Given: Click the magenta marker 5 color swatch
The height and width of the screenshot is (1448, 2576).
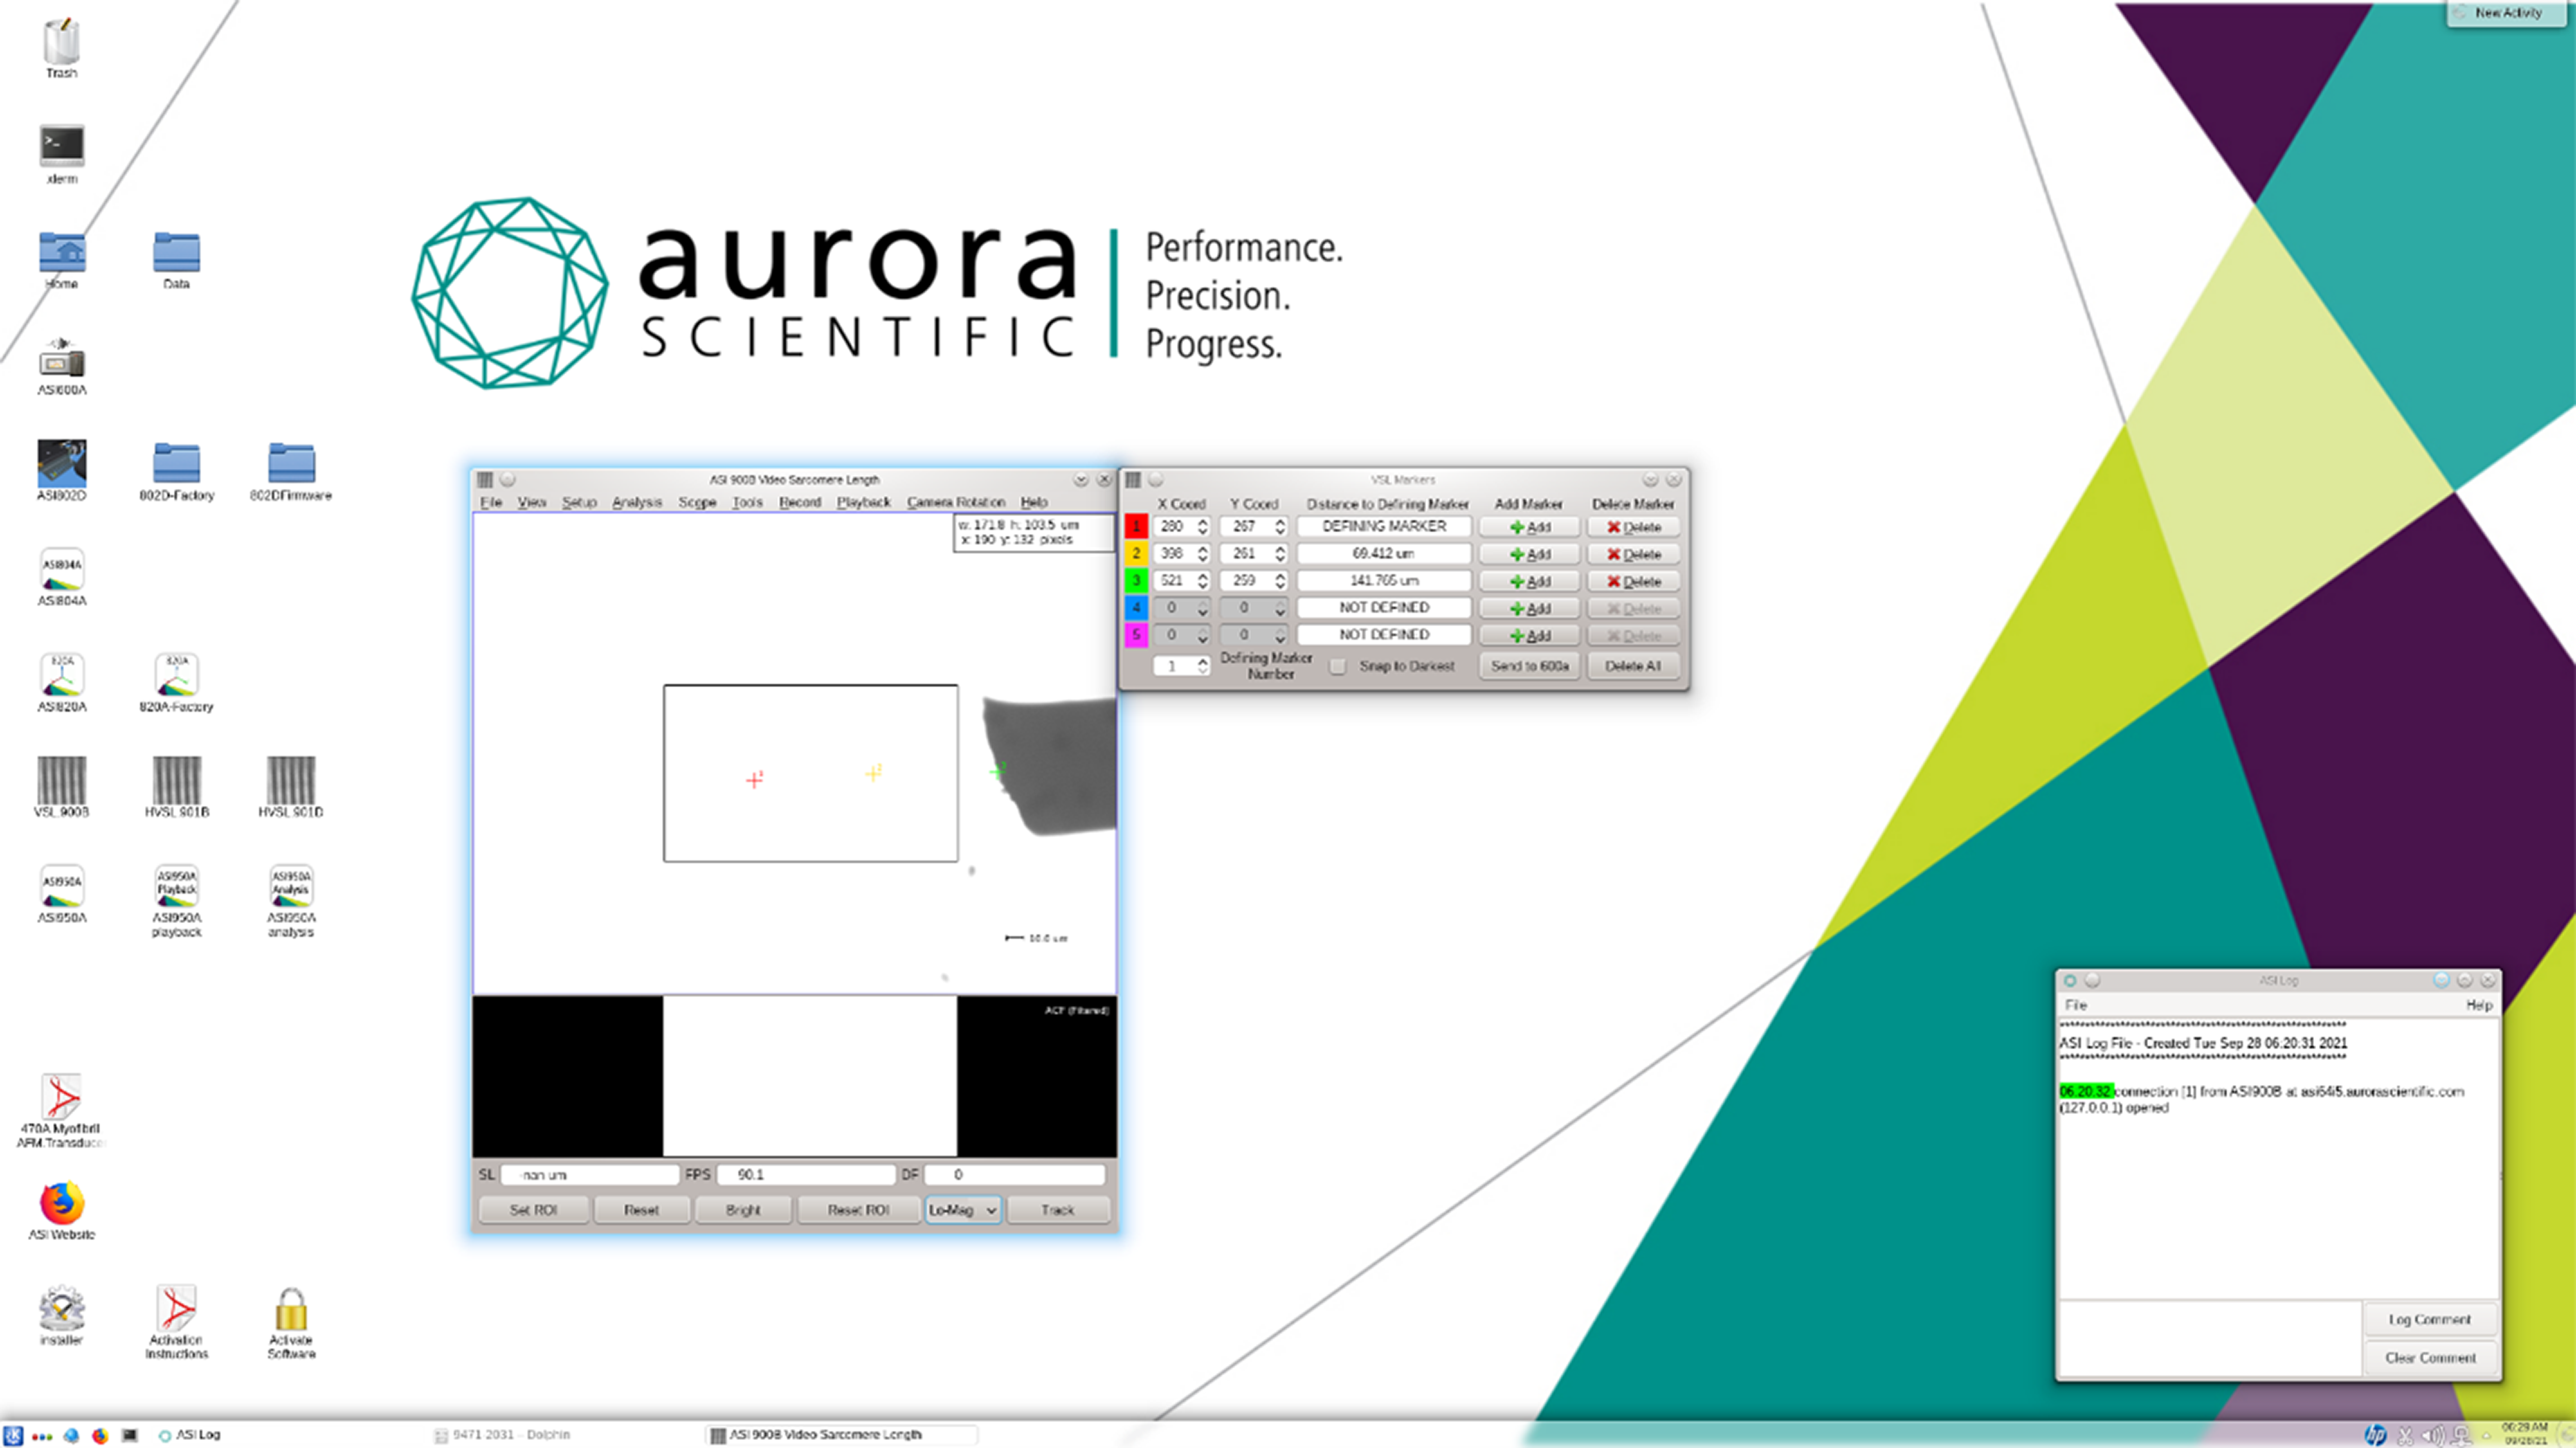Looking at the screenshot, I should (1136, 635).
